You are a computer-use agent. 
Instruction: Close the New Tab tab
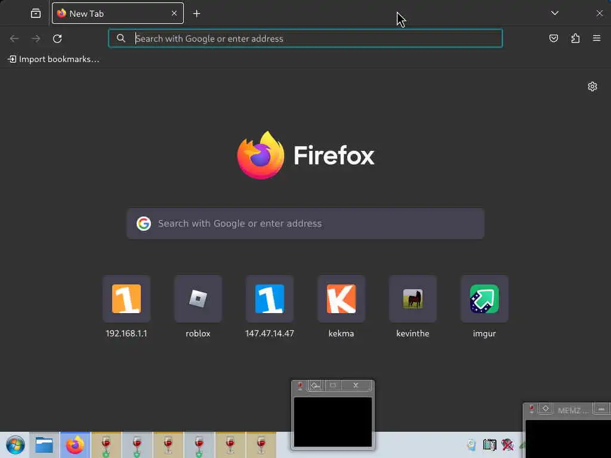click(174, 13)
